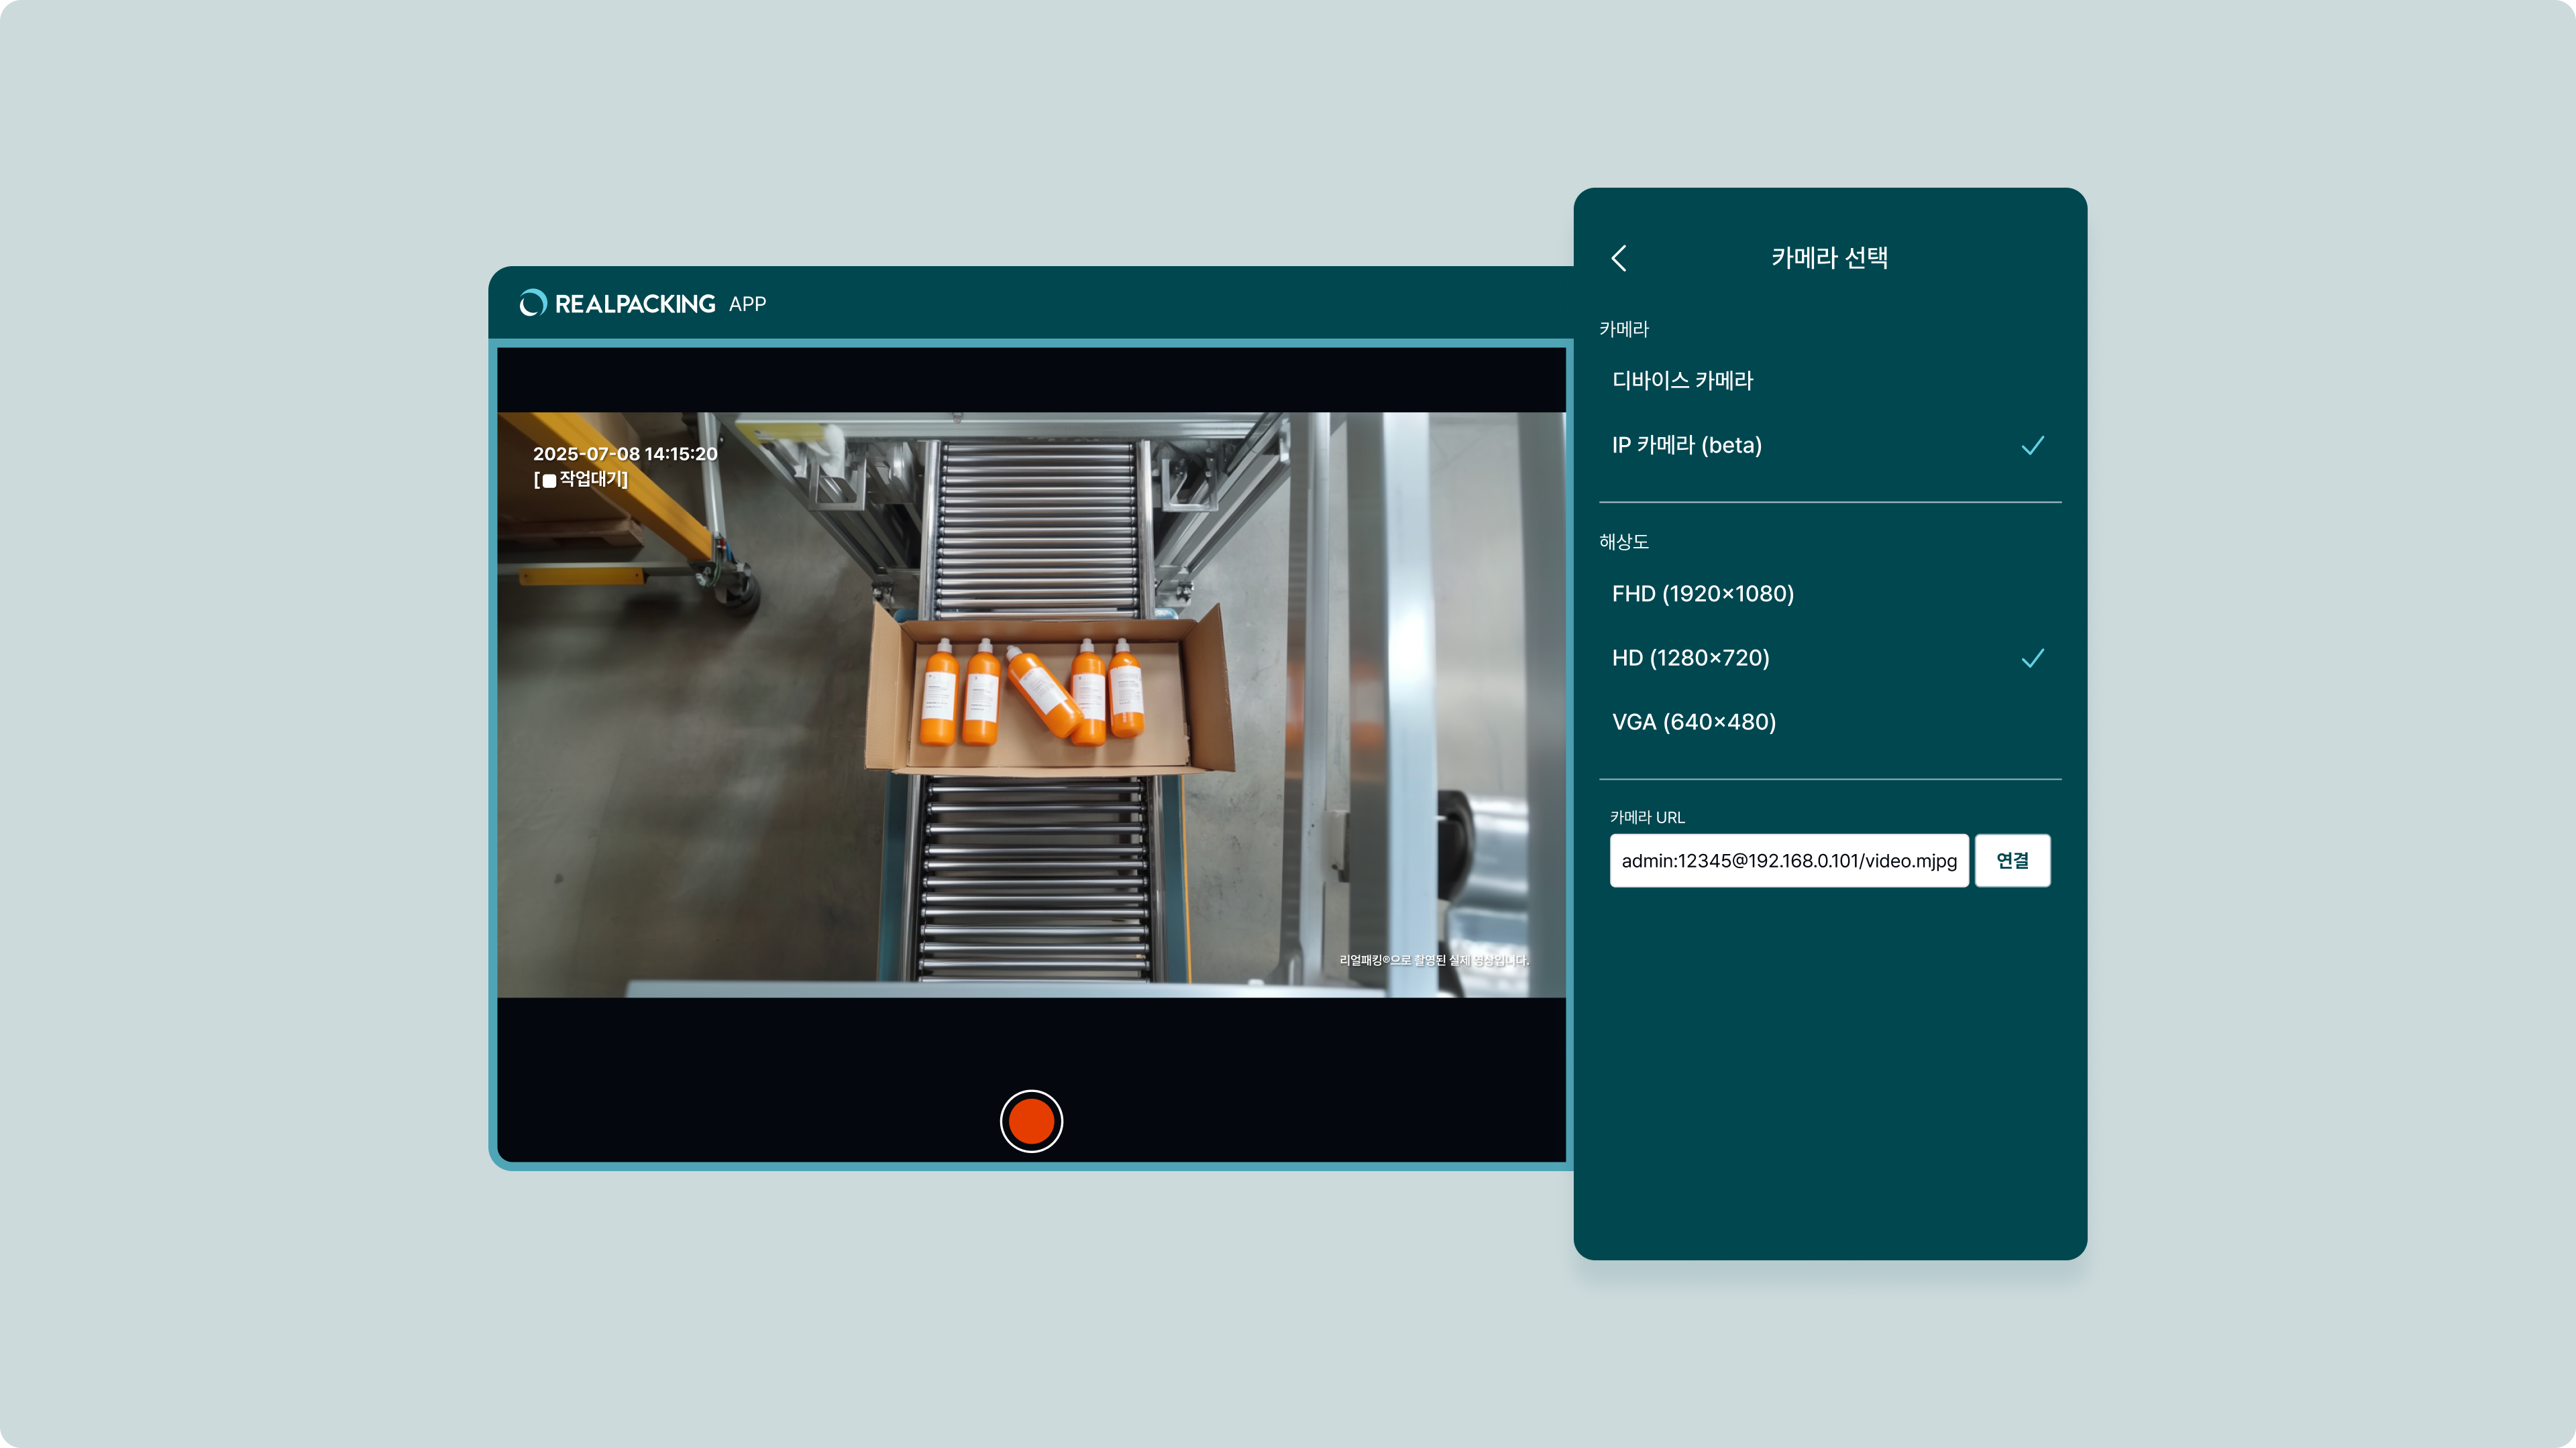Choose FHD (1920×1080) resolution
The height and width of the screenshot is (1448, 2576).
pos(1702,593)
